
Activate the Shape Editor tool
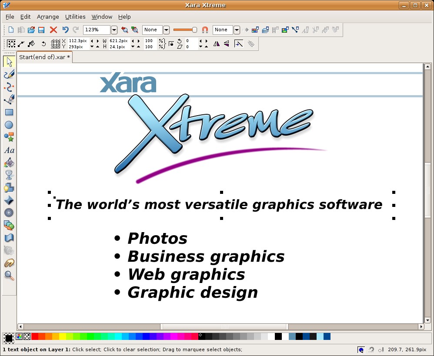click(x=9, y=87)
